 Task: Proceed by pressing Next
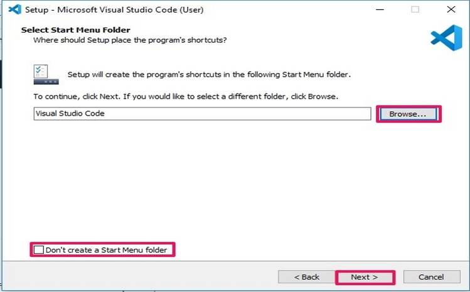[365, 277]
